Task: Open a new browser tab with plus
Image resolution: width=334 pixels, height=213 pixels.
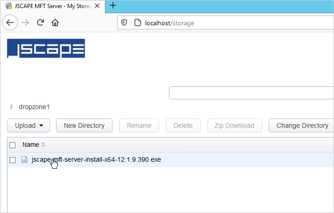Action: [113, 6]
